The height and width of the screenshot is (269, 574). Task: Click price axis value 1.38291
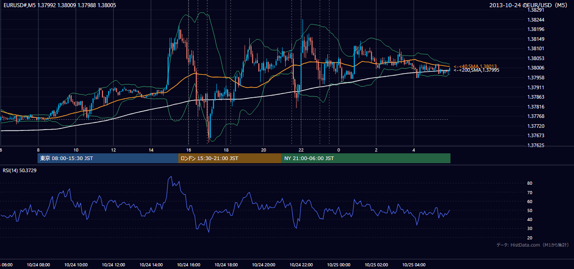pyautogui.click(x=535, y=10)
